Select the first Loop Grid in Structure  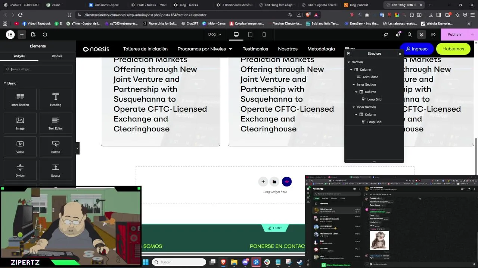click(374, 99)
